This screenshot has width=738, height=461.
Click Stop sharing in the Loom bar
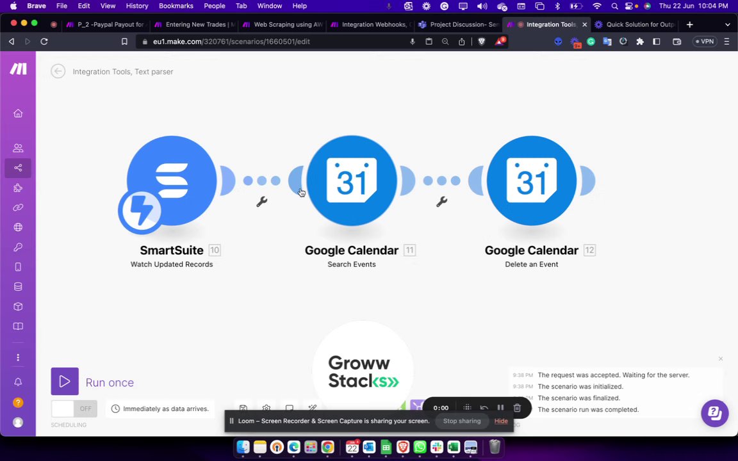tap(462, 421)
